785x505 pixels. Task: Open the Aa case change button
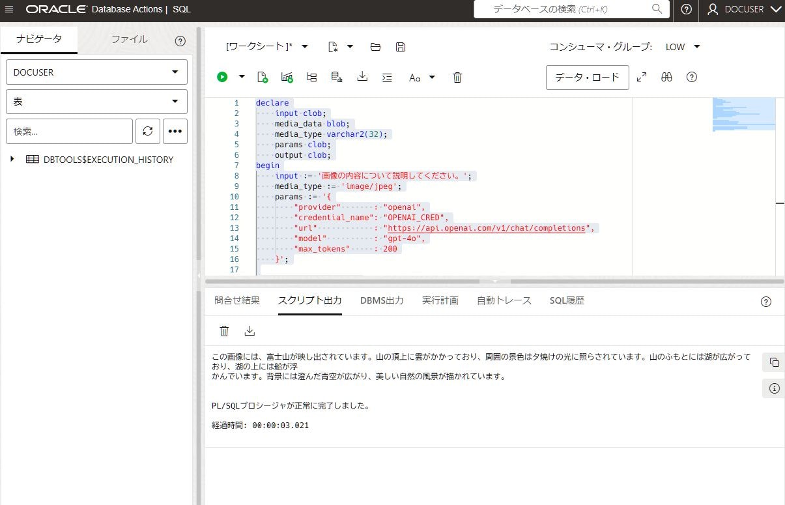[x=415, y=77]
